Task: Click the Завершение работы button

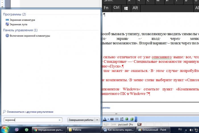Action: [81, 120]
